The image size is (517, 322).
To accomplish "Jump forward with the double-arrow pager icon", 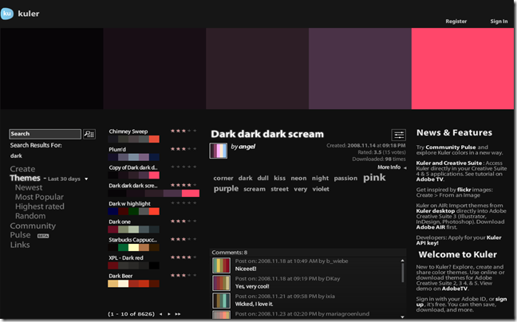I will click(x=178, y=314).
